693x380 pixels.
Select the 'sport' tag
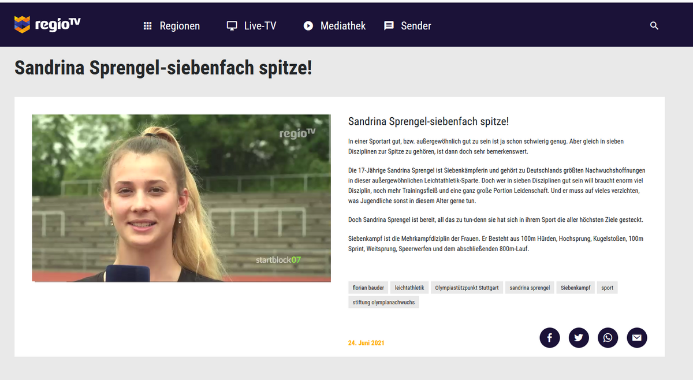pos(607,288)
